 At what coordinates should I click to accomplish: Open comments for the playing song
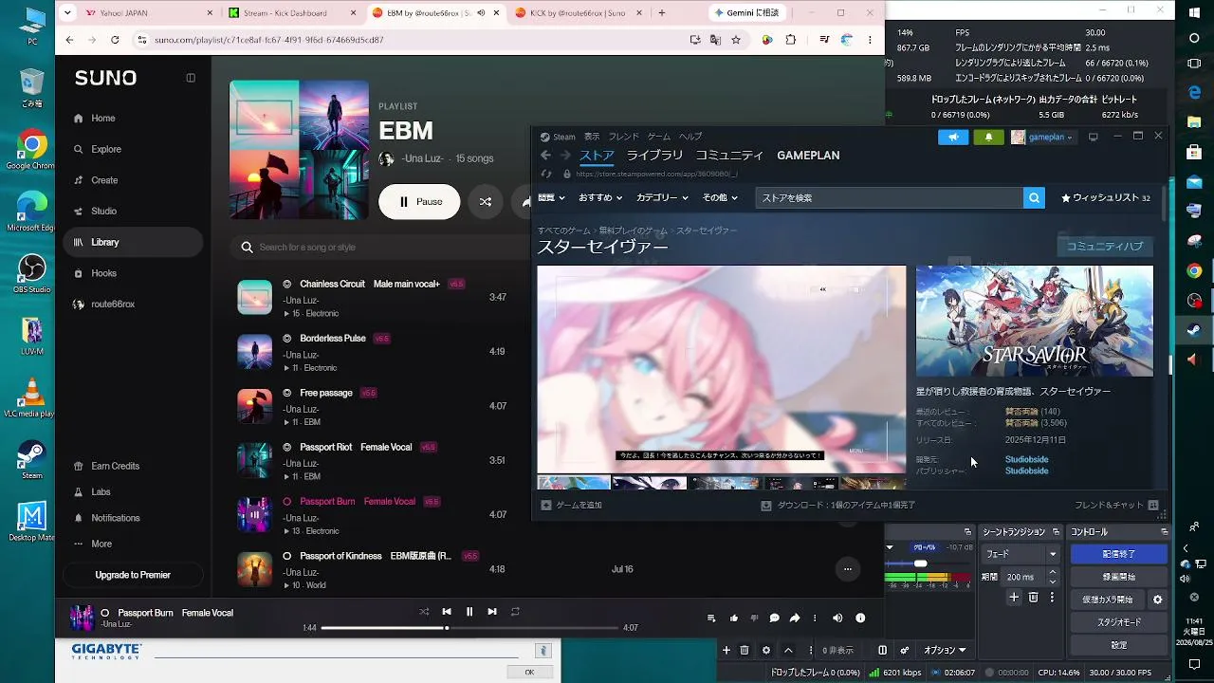click(x=774, y=618)
